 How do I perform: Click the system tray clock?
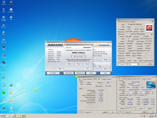tap(151, 116)
